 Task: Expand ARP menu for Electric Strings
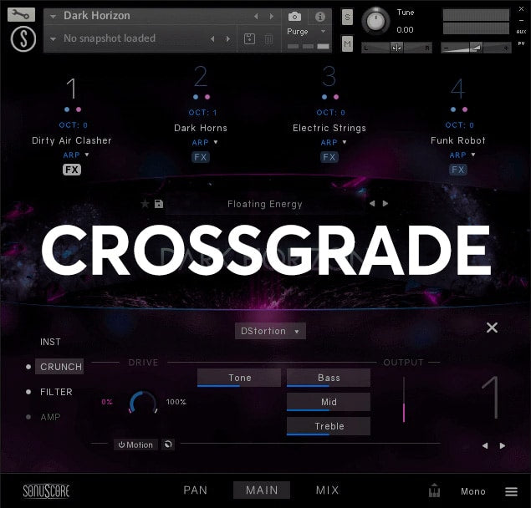pyautogui.click(x=345, y=142)
